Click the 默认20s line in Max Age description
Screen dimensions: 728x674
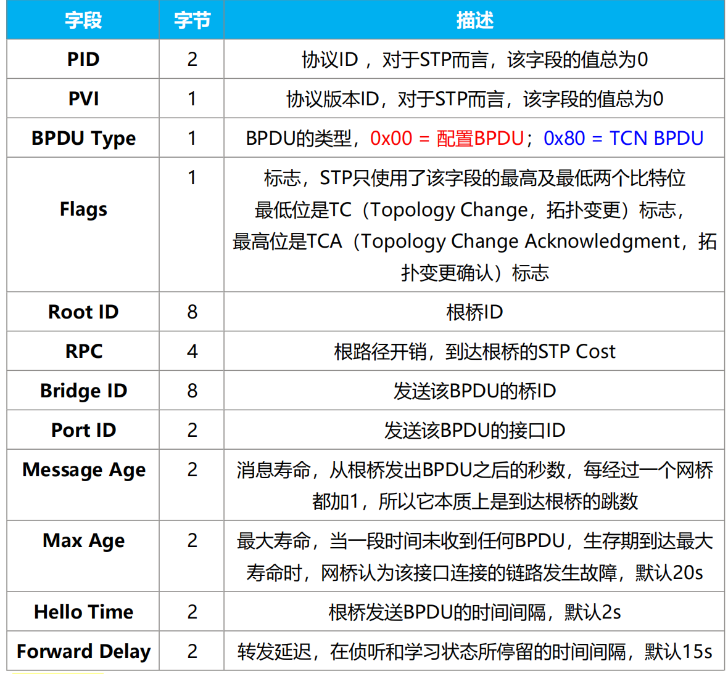(474, 573)
